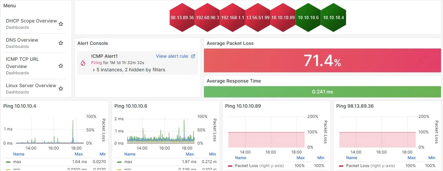Open Linux Server Overview dashboard

tap(31, 85)
